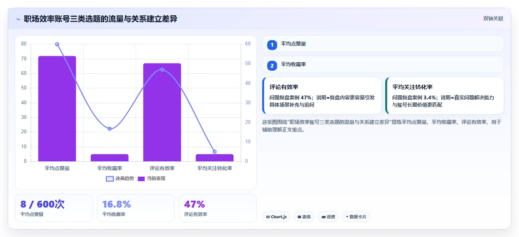Click the 当前表现 purple legend swatch
Image resolution: width=519 pixels, height=237 pixels.
tap(141, 179)
